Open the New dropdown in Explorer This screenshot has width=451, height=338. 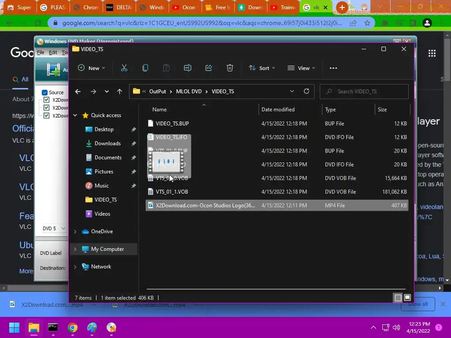pos(92,68)
